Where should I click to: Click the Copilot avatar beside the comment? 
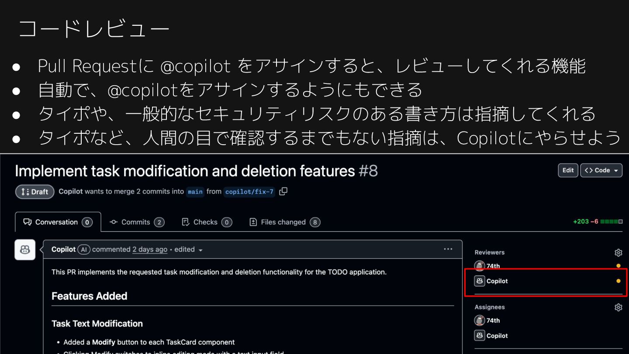(x=25, y=250)
